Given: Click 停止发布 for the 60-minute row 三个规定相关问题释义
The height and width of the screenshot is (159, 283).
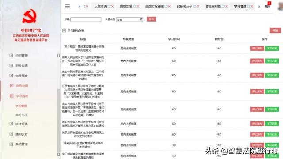Looking at the screenshot, I should tap(257, 48).
